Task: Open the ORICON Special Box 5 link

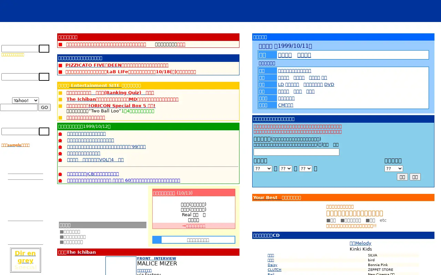Action: pyautogui.click(x=111, y=106)
